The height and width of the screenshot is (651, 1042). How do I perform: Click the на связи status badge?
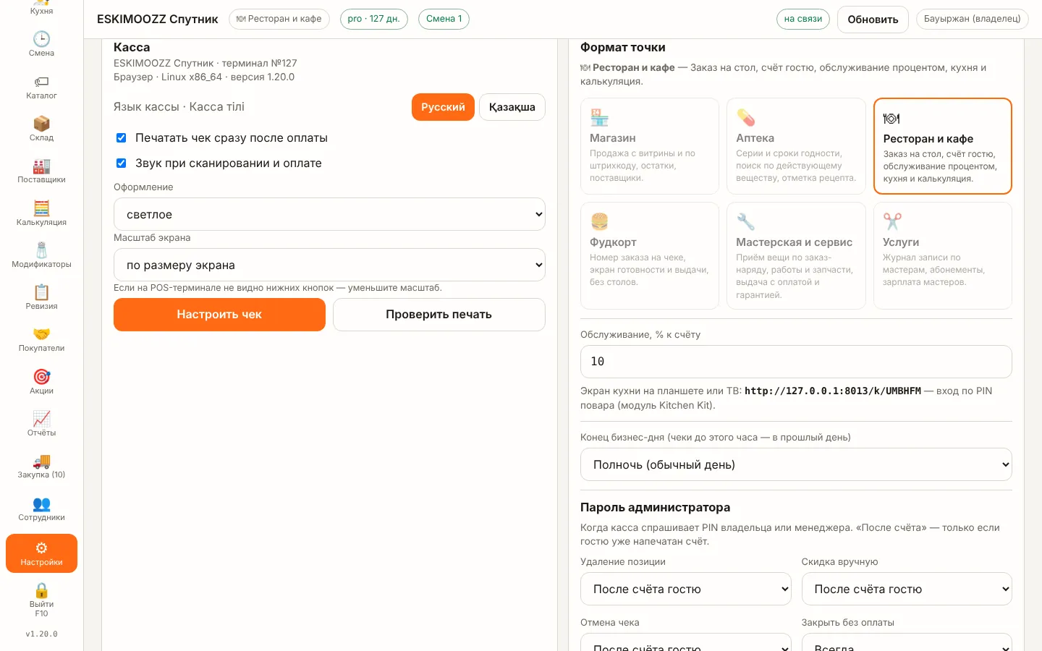(803, 19)
